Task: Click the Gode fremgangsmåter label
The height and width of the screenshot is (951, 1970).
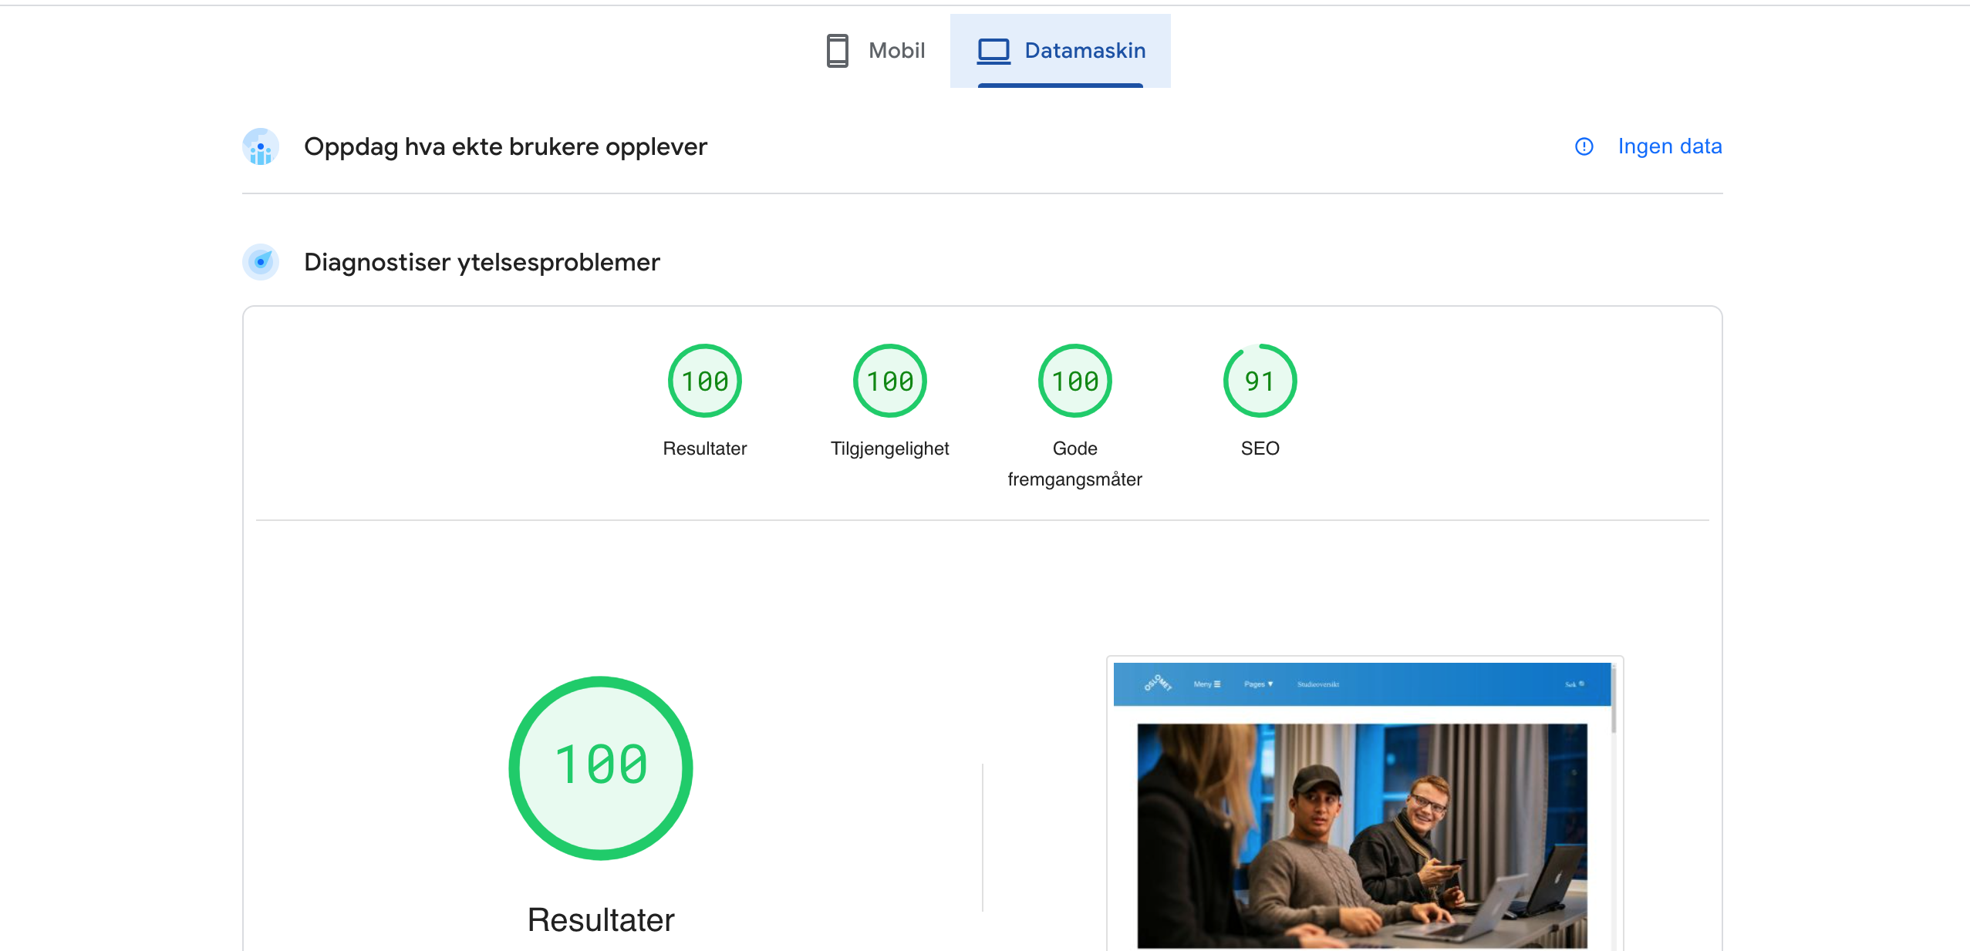Action: 1074,464
